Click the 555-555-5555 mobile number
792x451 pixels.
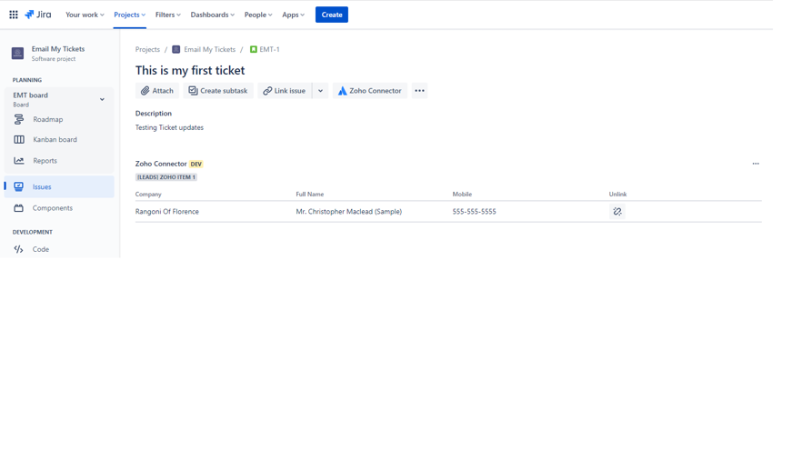point(475,212)
